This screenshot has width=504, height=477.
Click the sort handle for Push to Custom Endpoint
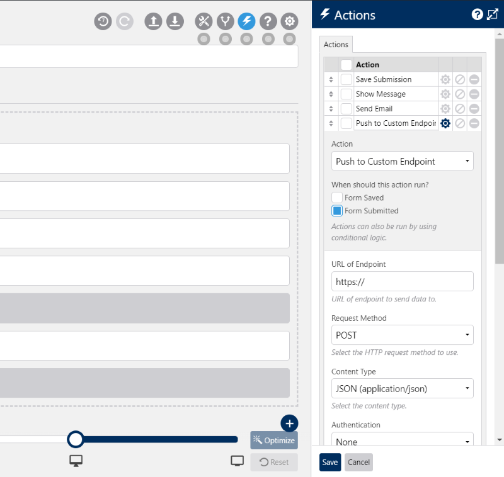click(x=331, y=123)
